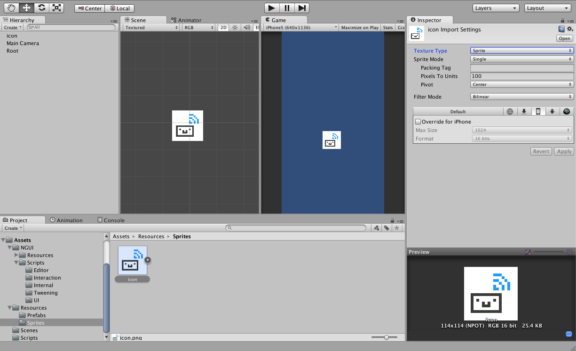Click the Apply button in Inspector
The image size is (576, 351).
pyautogui.click(x=563, y=151)
